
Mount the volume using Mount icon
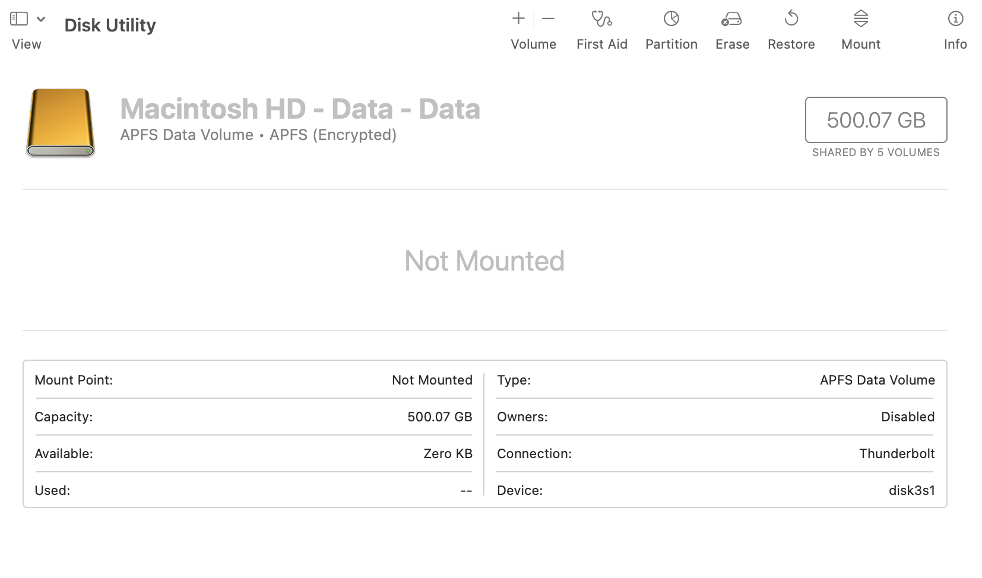(x=860, y=19)
